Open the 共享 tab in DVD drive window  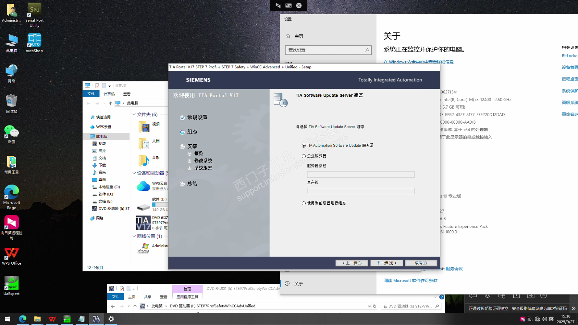pyautogui.click(x=148, y=297)
